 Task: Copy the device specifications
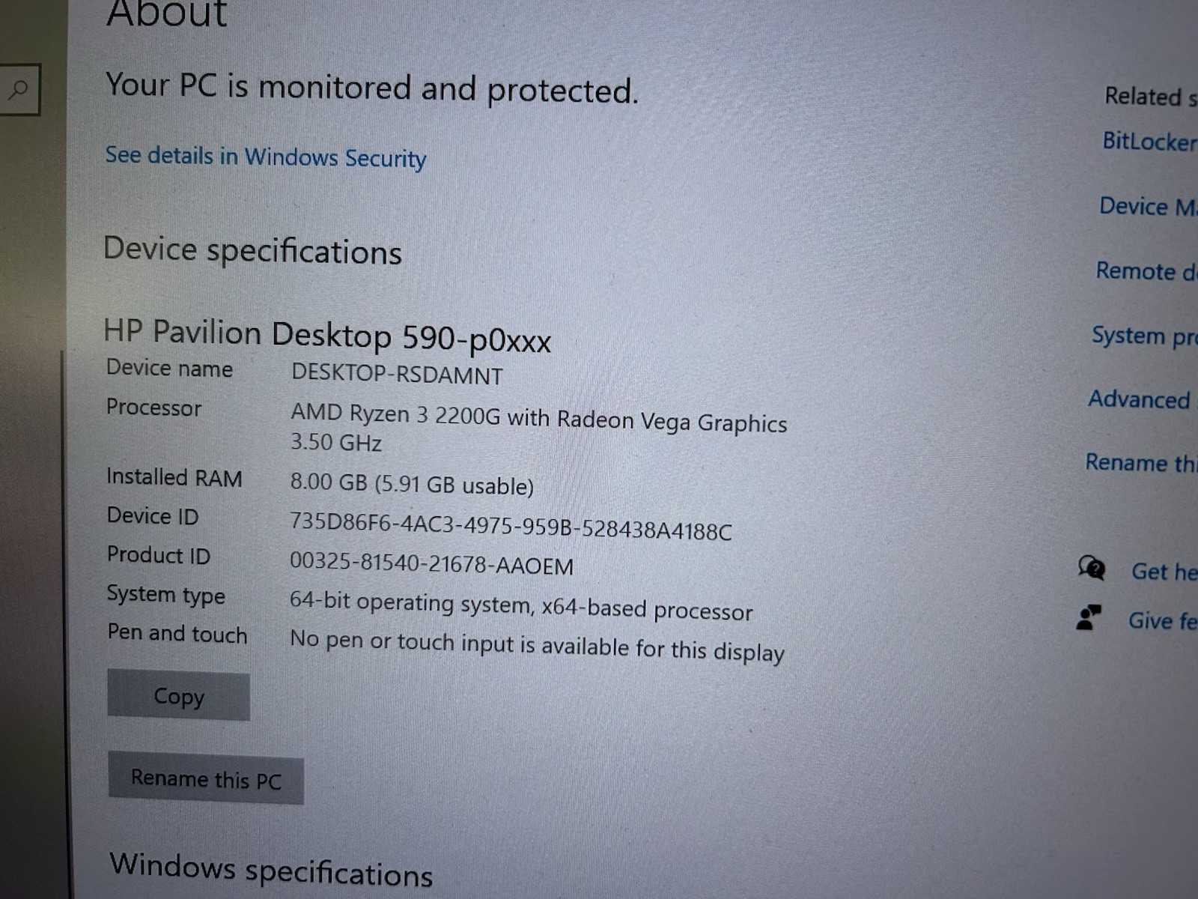pyautogui.click(x=178, y=696)
